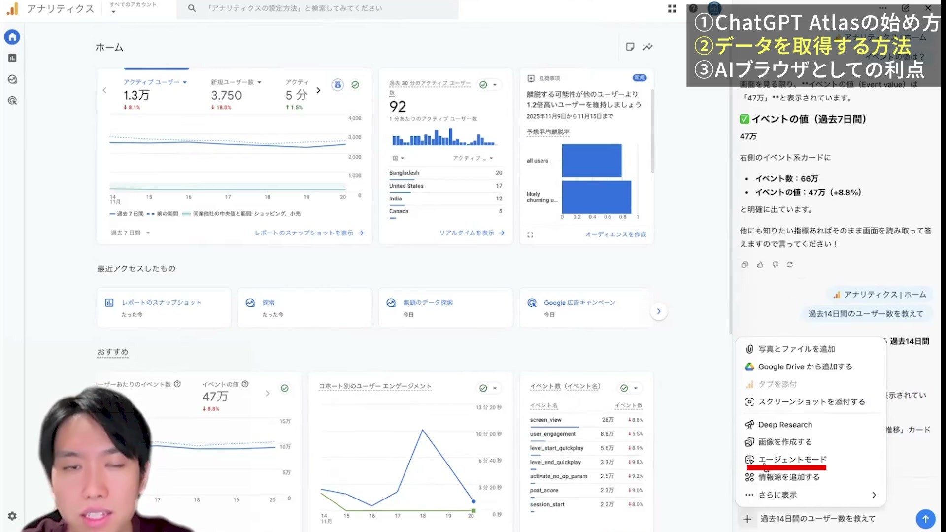This screenshot has width=946, height=532.
Task: Open the レポートのスナップショット recent card
Action: tap(164, 308)
